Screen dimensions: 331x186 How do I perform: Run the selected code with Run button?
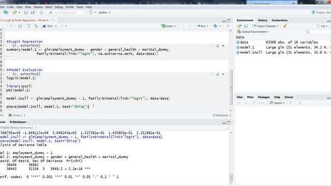[x=201, y=26]
